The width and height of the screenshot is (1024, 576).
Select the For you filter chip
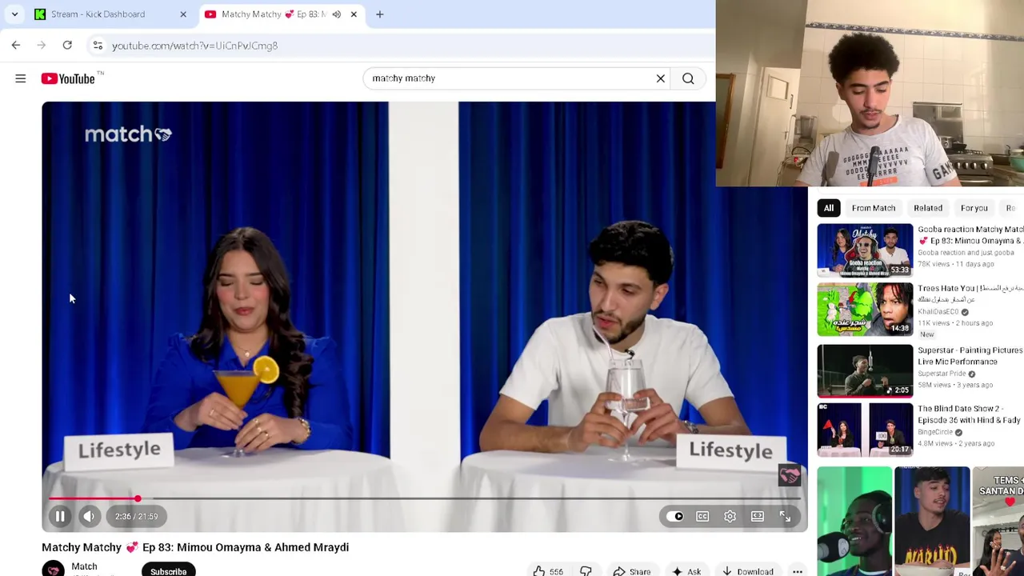click(x=974, y=208)
